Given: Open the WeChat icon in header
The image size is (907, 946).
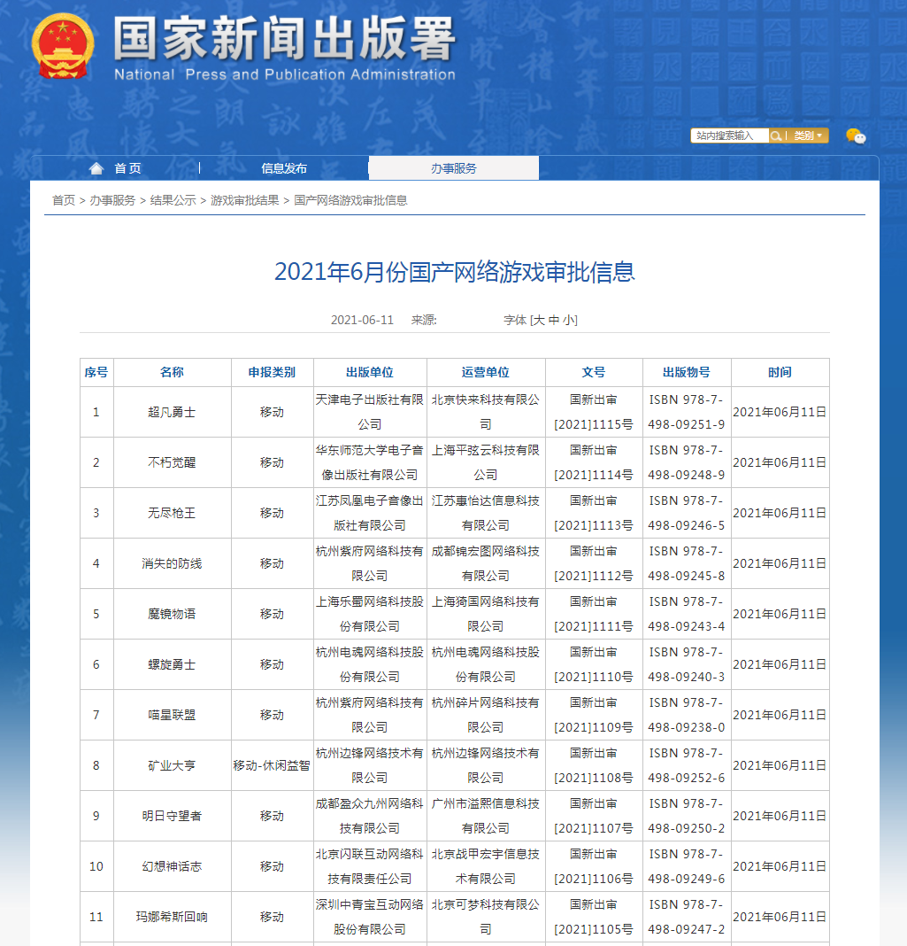Looking at the screenshot, I should pos(855,136).
